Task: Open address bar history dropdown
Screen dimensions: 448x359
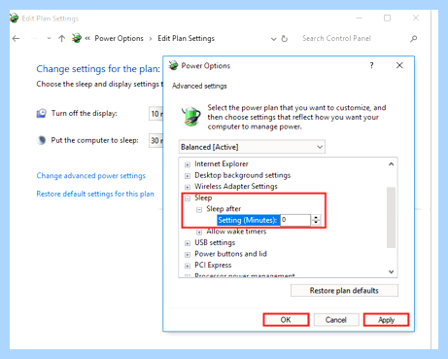Action: [274, 39]
